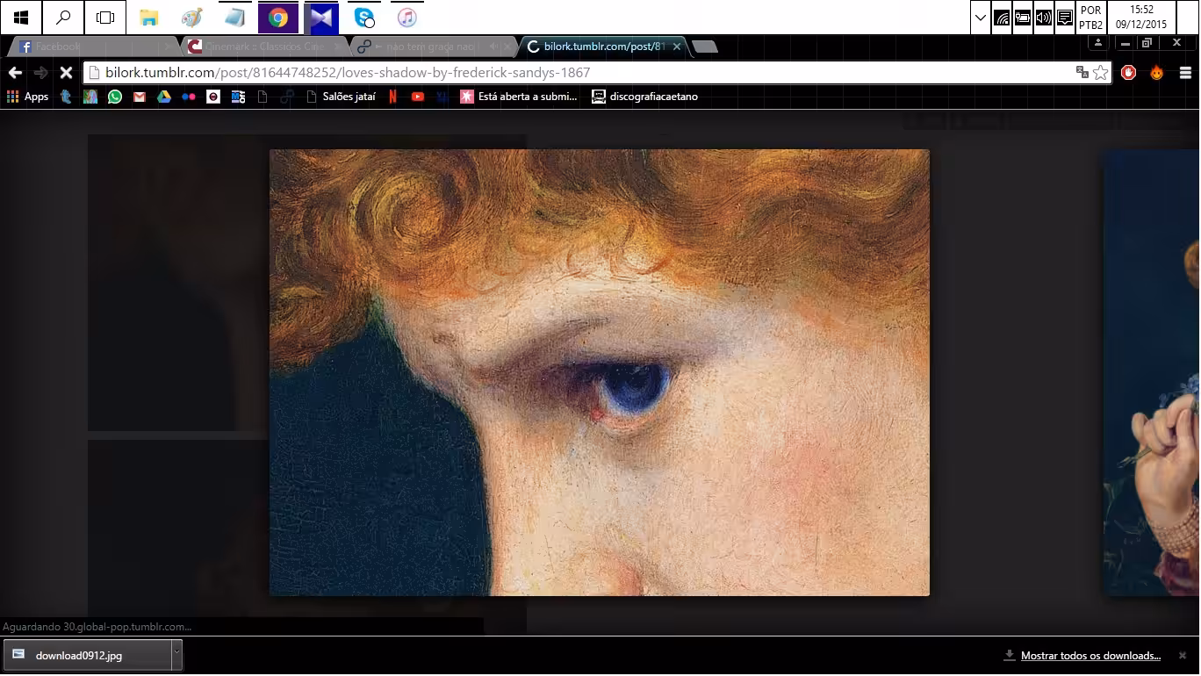Open the Salões jataí bookmark
The image size is (1201, 676).
point(341,97)
